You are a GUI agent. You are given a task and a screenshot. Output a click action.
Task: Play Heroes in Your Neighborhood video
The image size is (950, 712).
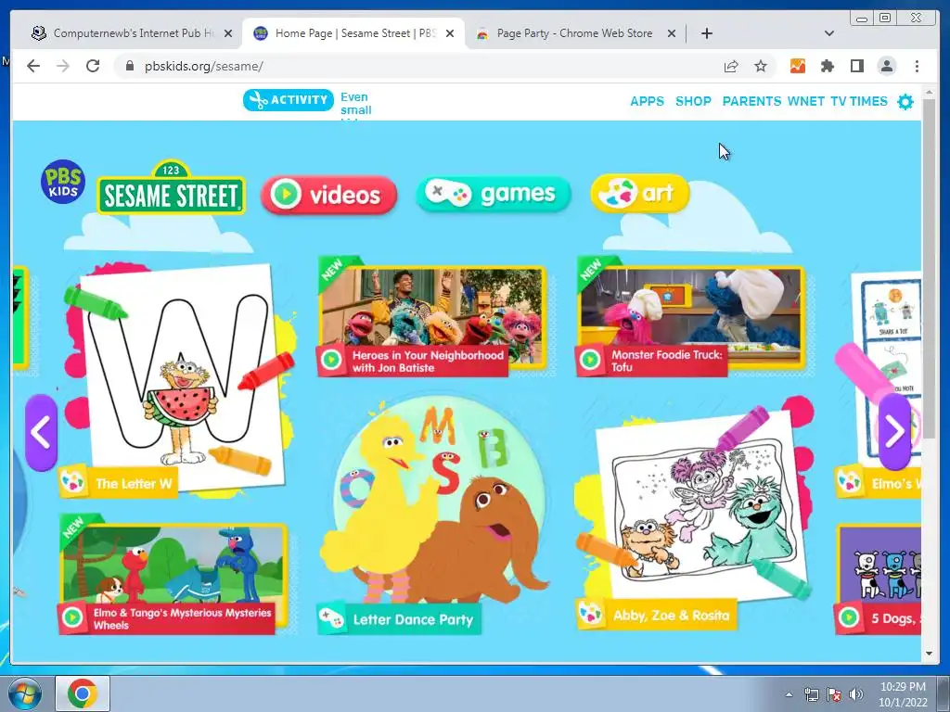(x=432, y=316)
